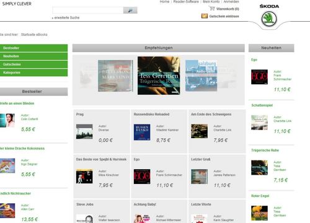
Task: Open der kleine Drache Kokosnuss title
Action: pyautogui.click(x=22, y=149)
